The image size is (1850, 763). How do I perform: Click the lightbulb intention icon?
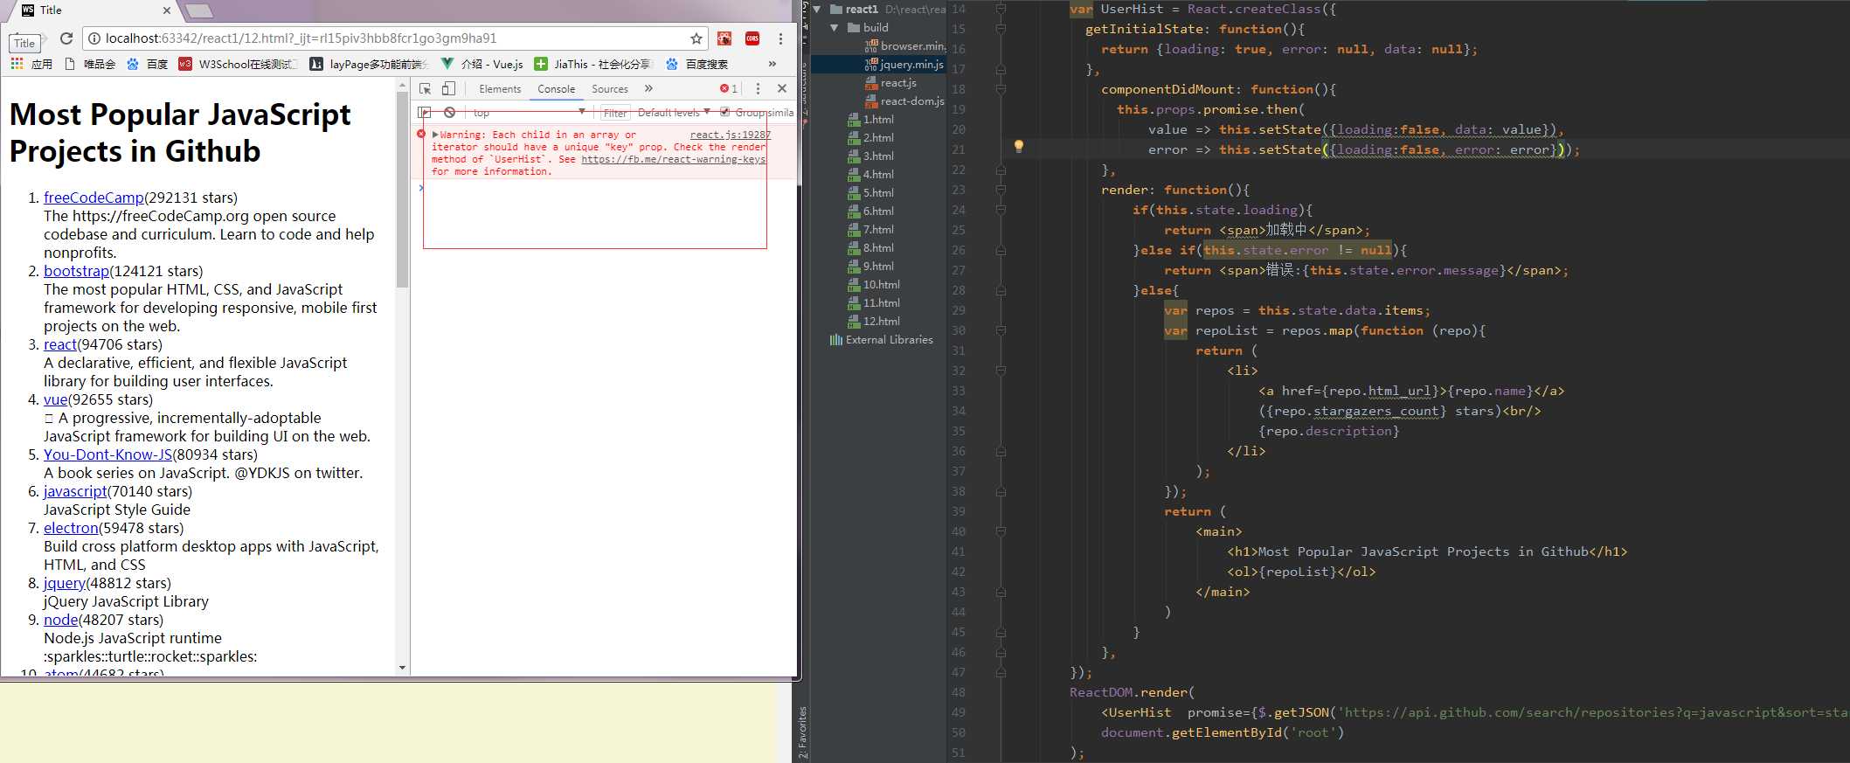1018,147
